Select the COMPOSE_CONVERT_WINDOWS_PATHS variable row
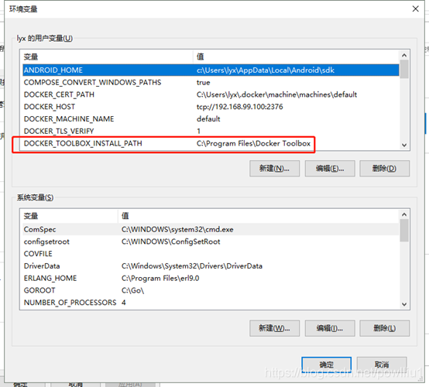 click(x=211, y=82)
